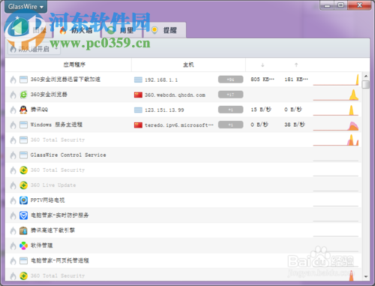
Task: Expand the +1 badge for Windows 服务主进程
Action: pyautogui.click(x=230, y=125)
